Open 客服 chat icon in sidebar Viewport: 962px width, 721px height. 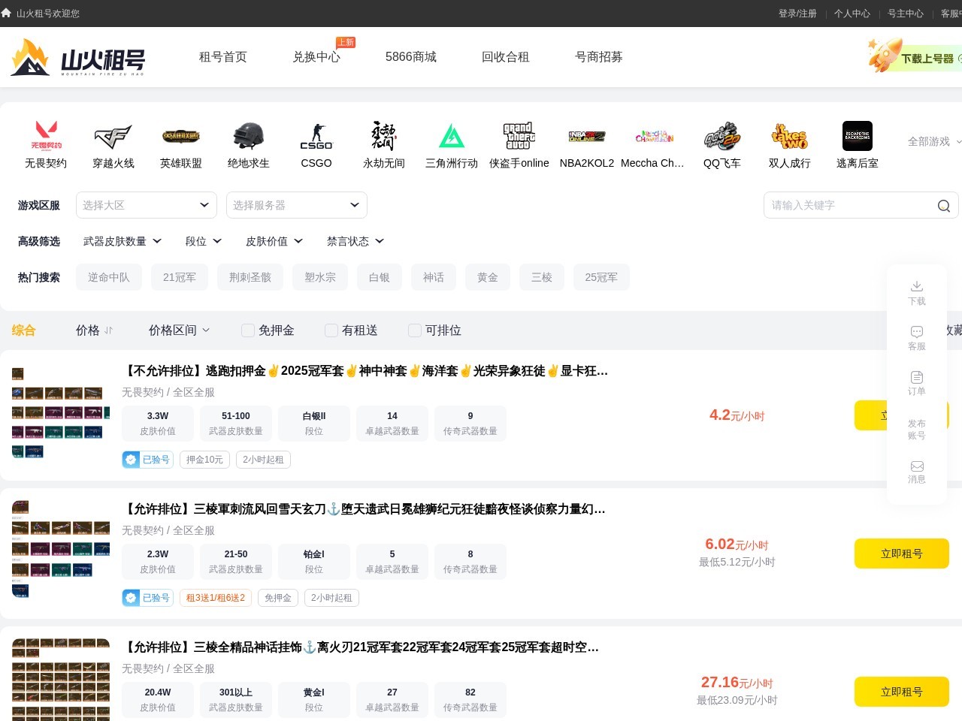point(917,331)
